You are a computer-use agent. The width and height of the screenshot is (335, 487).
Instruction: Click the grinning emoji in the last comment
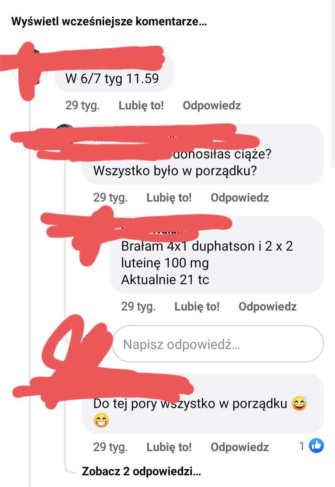coord(101,421)
